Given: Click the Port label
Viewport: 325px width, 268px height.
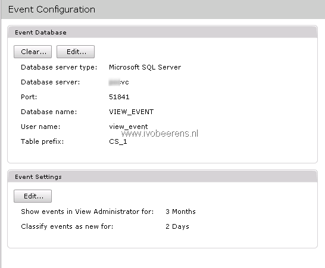Looking at the screenshot, I should pos(29,97).
